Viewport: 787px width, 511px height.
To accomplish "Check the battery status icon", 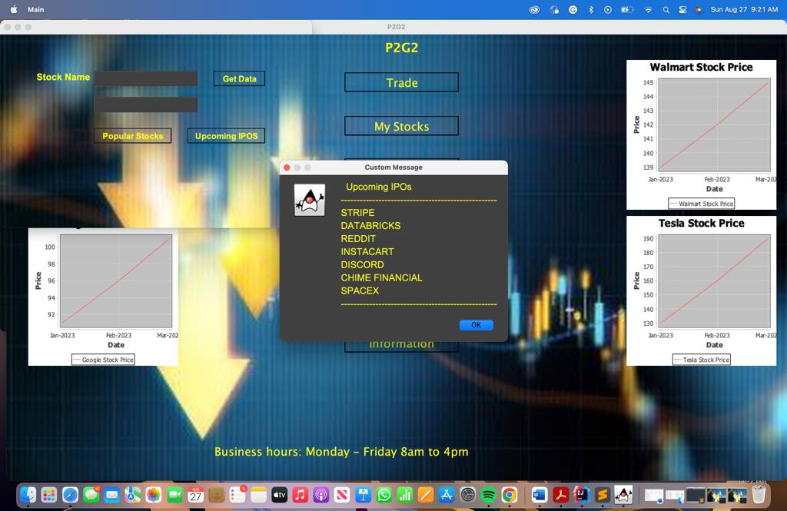I will [x=627, y=9].
